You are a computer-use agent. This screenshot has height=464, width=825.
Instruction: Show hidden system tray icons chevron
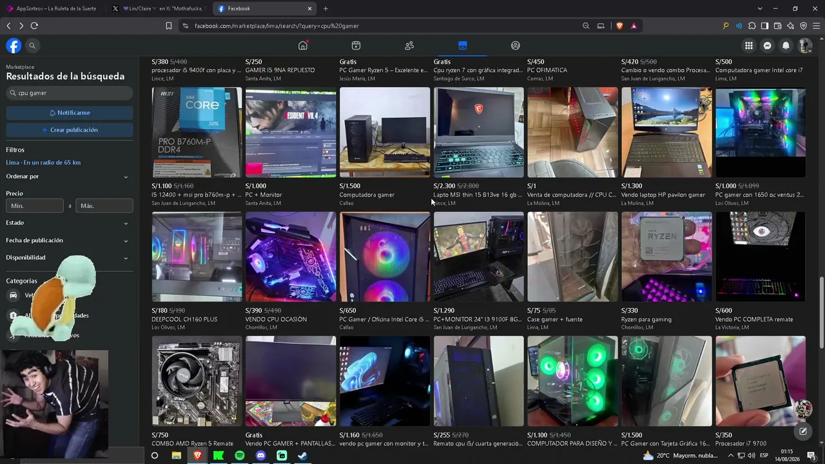731,456
